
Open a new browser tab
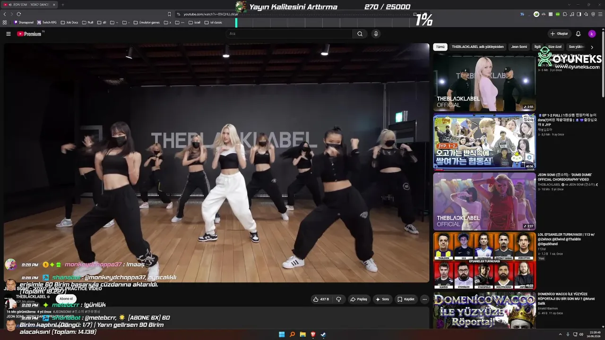[x=62, y=5]
